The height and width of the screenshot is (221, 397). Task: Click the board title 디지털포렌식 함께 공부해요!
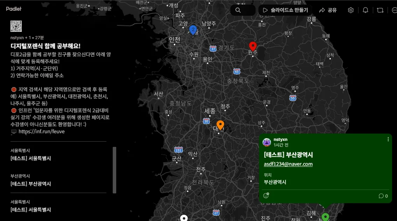(x=46, y=46)
